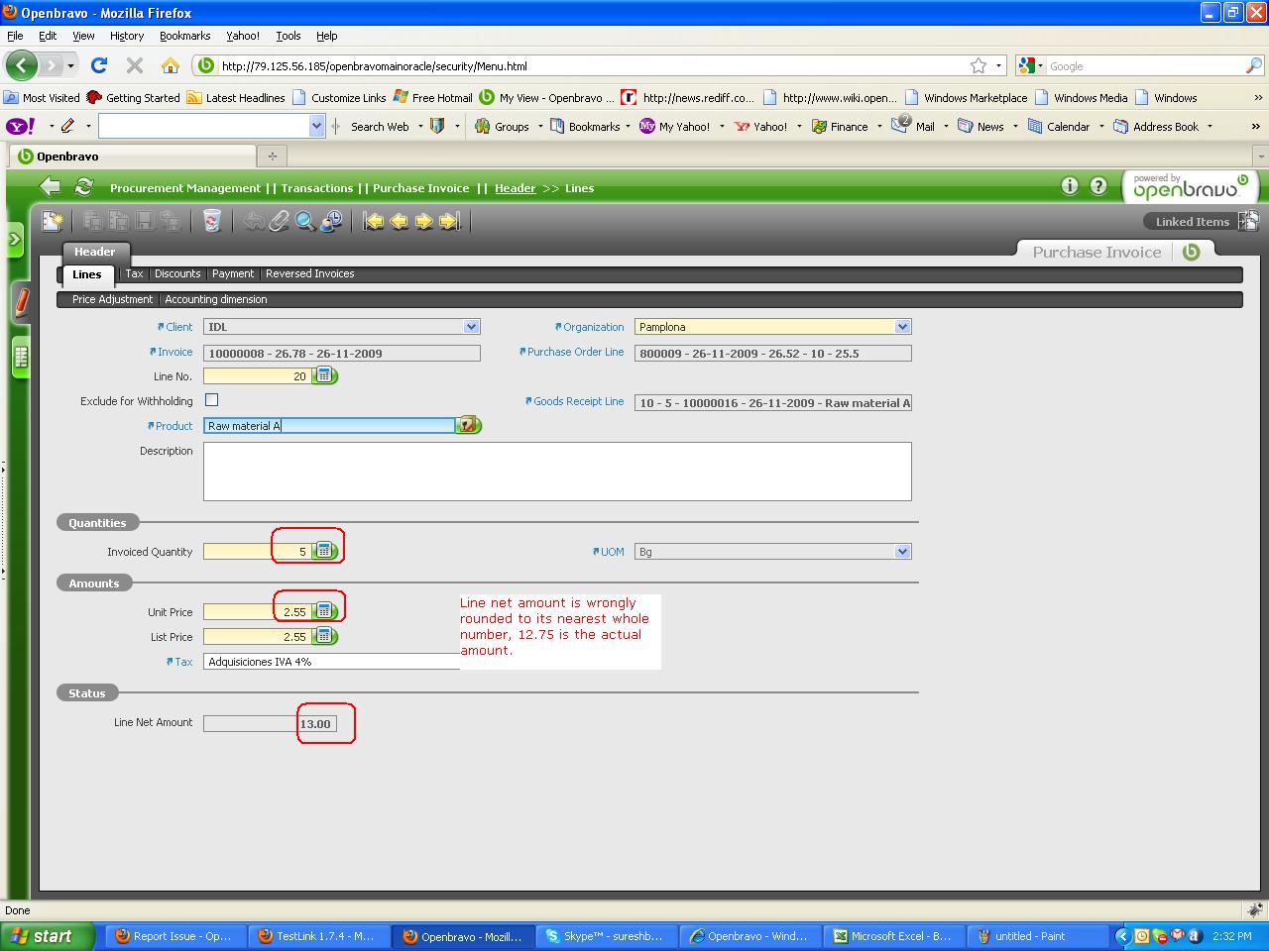Click the Search magnifier toolbar icon
Screen dimensions: 1269x951
tap(305, 221)
